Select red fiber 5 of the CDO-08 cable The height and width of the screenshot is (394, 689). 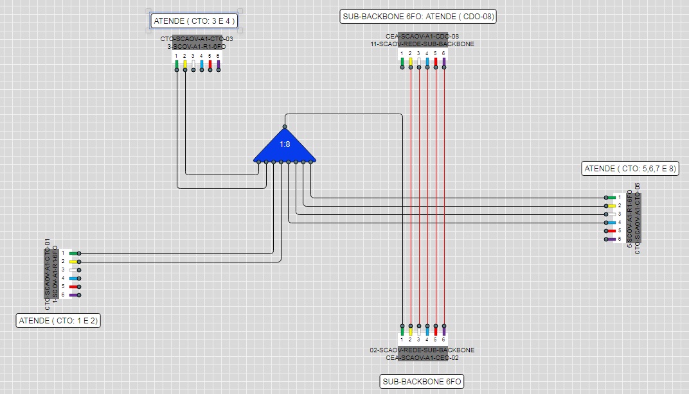click(x=436, y=62)
